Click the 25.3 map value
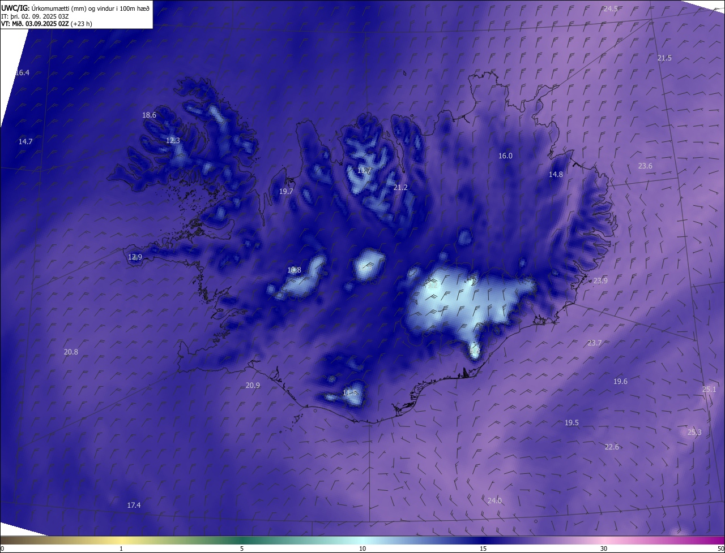 [694, 433]
